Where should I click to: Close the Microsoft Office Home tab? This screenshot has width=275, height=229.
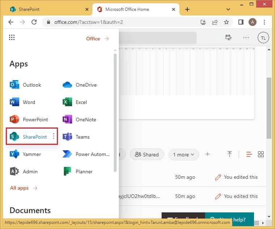coord(174,9)
